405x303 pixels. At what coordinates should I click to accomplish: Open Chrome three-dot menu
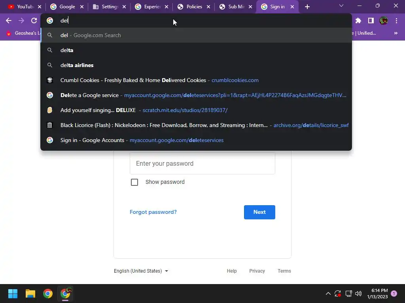click(396, 21)
